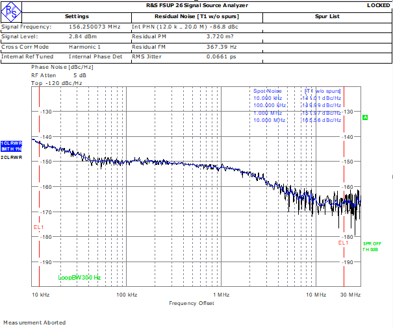Click the Residual FM label
This screenshot has width=393, height=329.
(149, 47)
